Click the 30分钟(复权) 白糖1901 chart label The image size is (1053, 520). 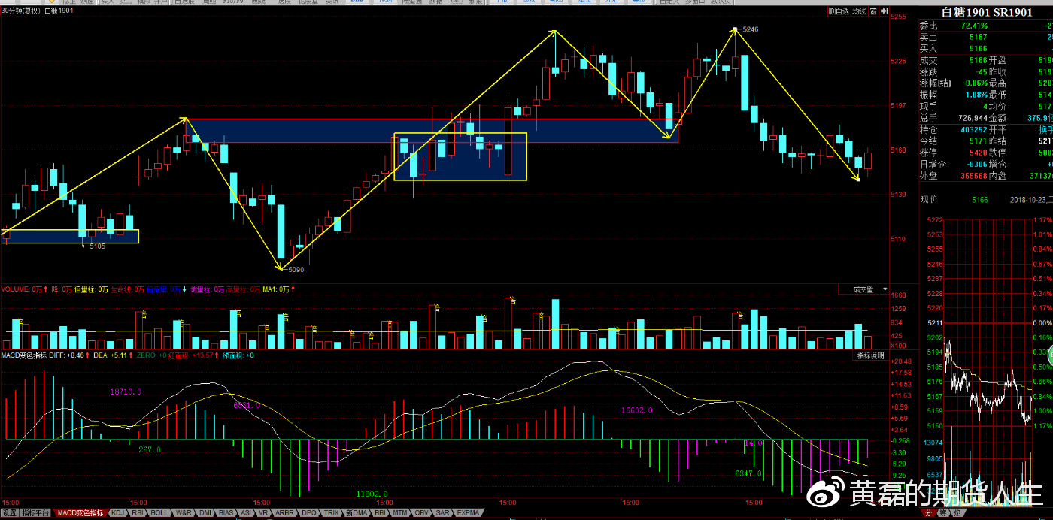pyautogui.click(x=38, y=11)
